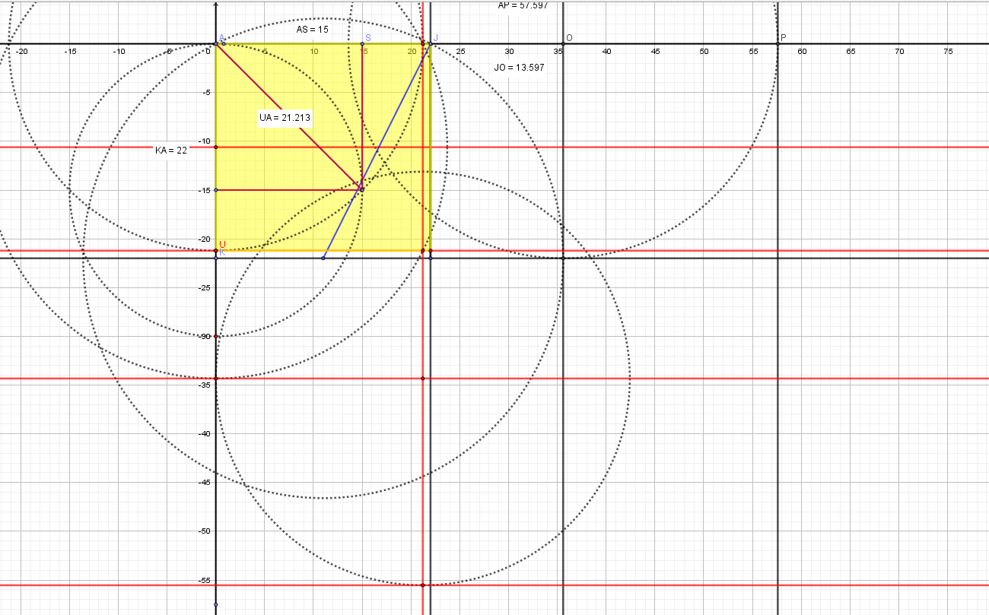Select point S on the x-axis

[x=362, y=44]
